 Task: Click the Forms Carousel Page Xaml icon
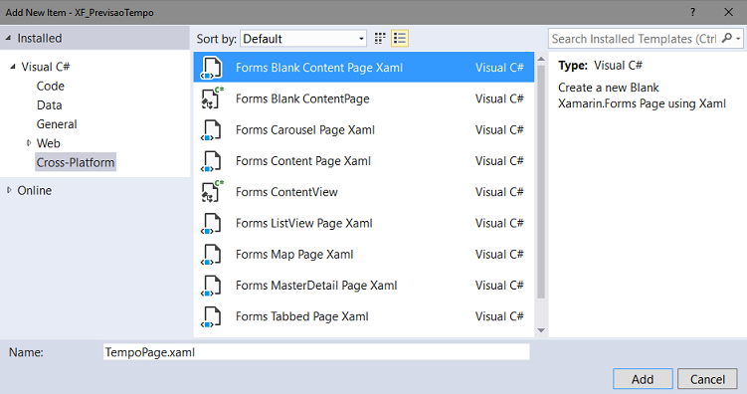pyautogui.click(x=212, y=129)
